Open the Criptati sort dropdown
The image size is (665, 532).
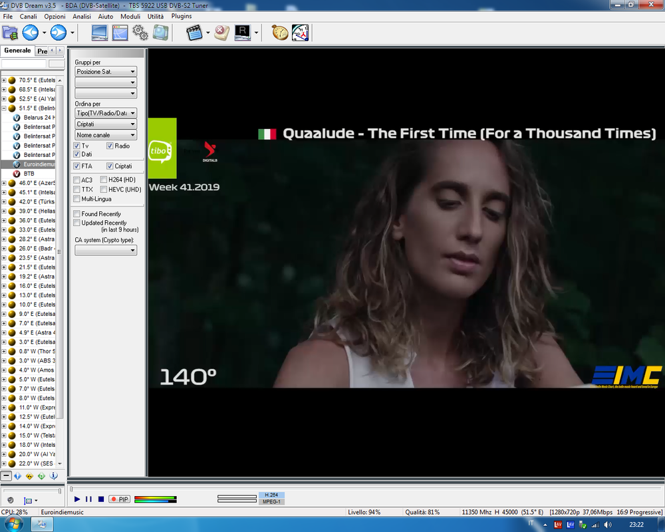[106, 124]
